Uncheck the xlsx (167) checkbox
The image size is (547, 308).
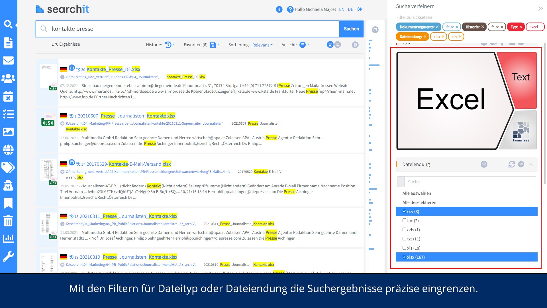404,257
